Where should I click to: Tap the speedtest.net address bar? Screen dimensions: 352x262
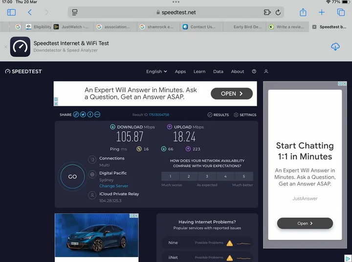point(176,12)
